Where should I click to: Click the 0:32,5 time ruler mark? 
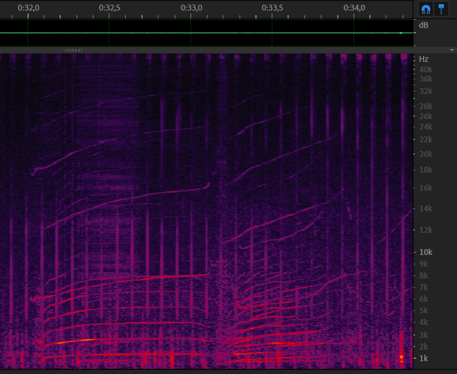click(x=109, y=8)
